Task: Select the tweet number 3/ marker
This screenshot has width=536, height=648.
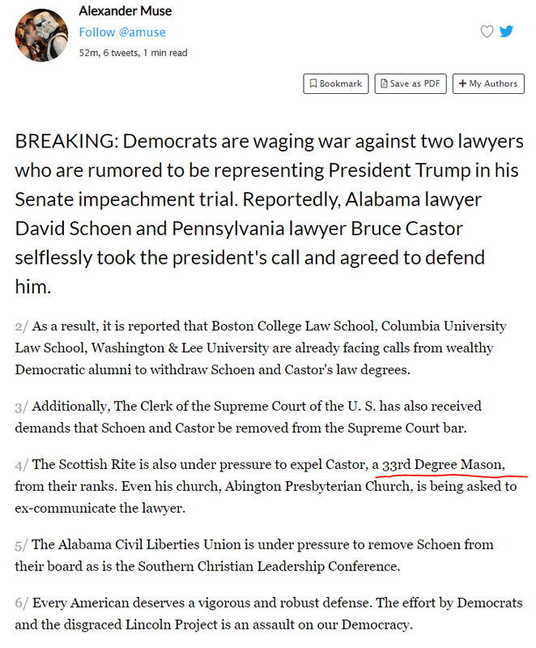Action: [x=22, y=407]
